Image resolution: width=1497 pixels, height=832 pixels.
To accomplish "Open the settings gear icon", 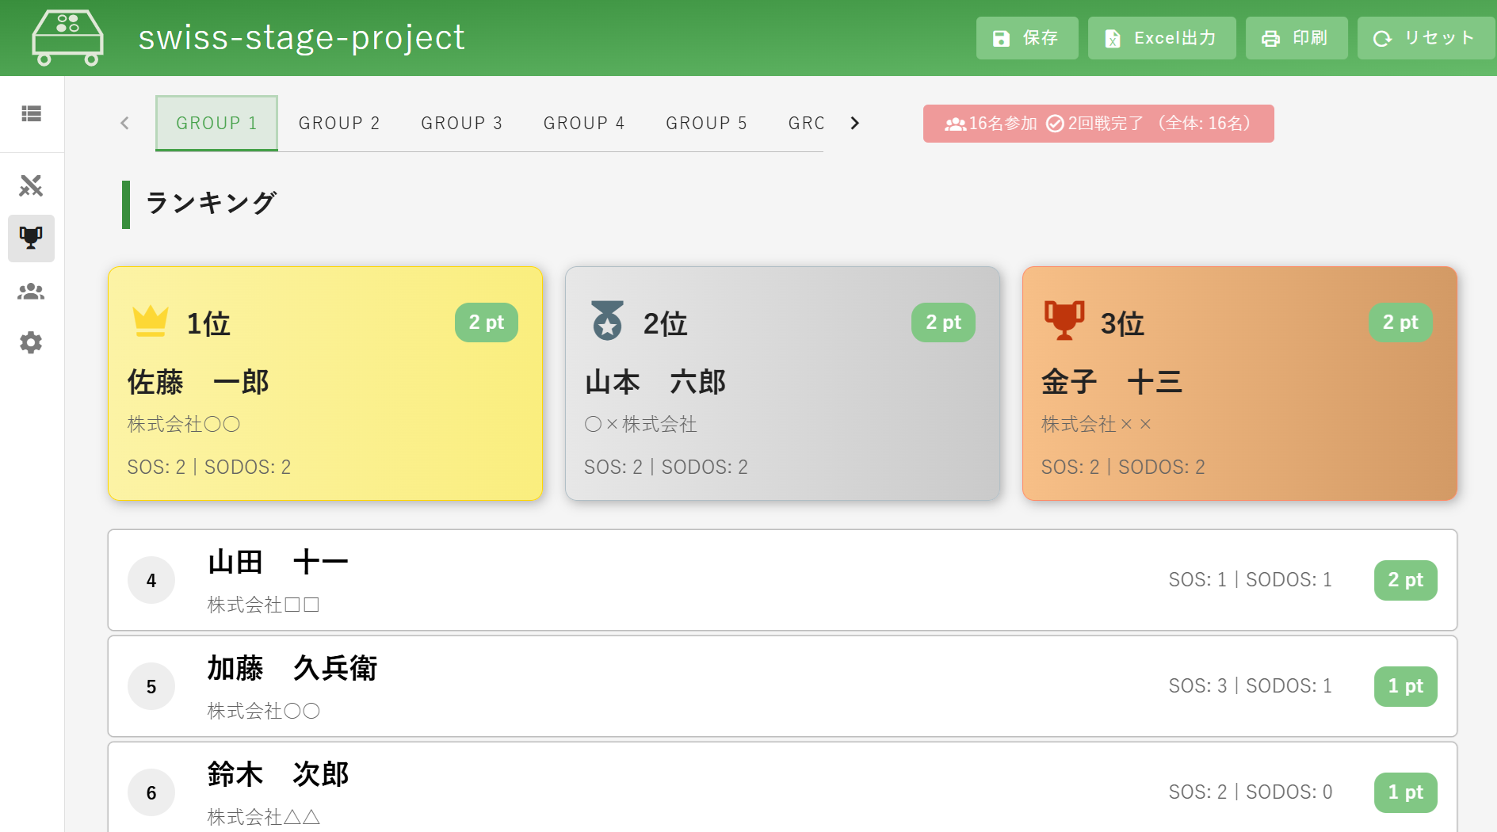I will (31, 343).
